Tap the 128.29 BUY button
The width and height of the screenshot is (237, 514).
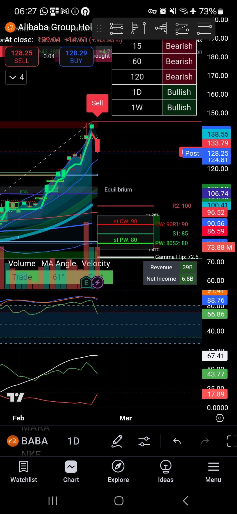coord(76,57)
